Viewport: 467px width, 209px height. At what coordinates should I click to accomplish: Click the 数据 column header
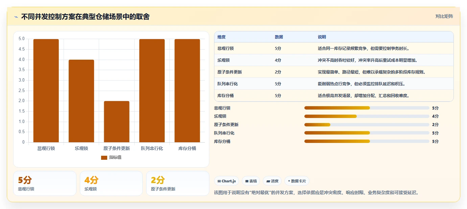point(279,37)
